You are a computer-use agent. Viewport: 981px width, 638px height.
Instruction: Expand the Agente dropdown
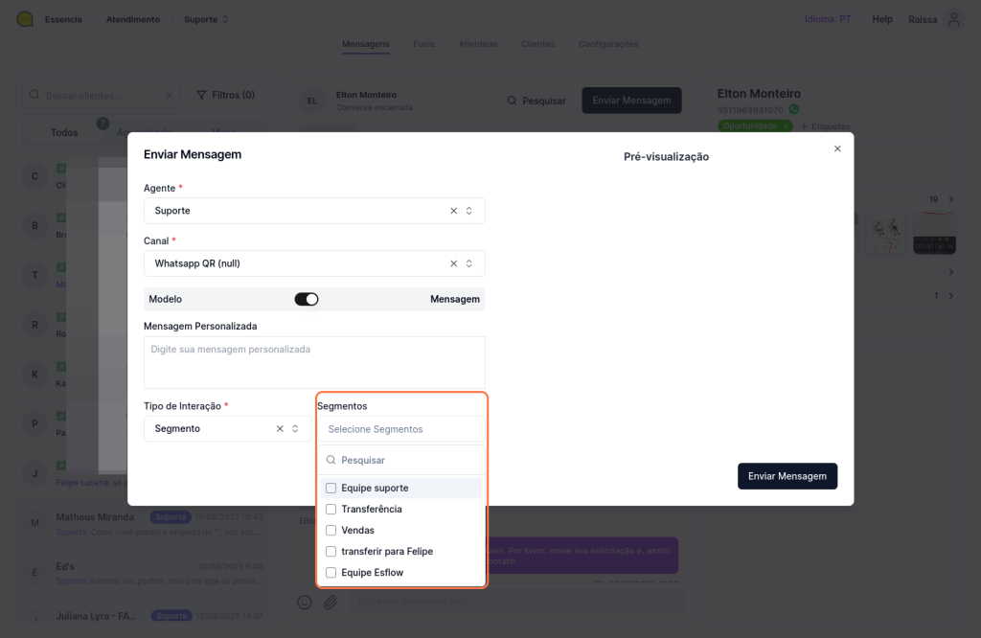tap(469, 211)
